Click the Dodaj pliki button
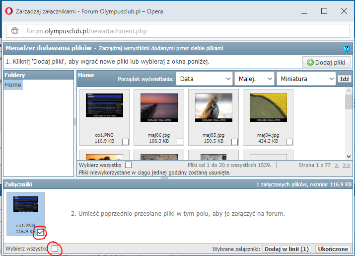This screenshot has height=256, width=355. pos(326,63)
